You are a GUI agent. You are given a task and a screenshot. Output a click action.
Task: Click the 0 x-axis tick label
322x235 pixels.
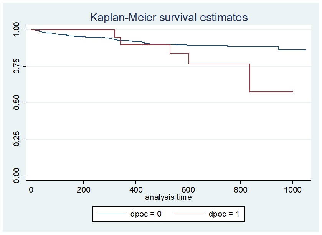tap(31, 190)
